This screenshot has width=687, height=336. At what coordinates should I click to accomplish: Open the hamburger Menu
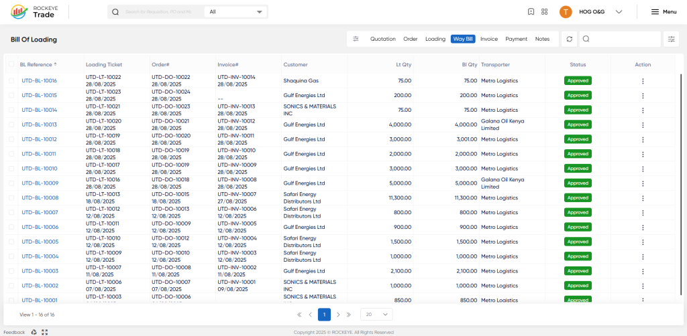pos(664,12)
